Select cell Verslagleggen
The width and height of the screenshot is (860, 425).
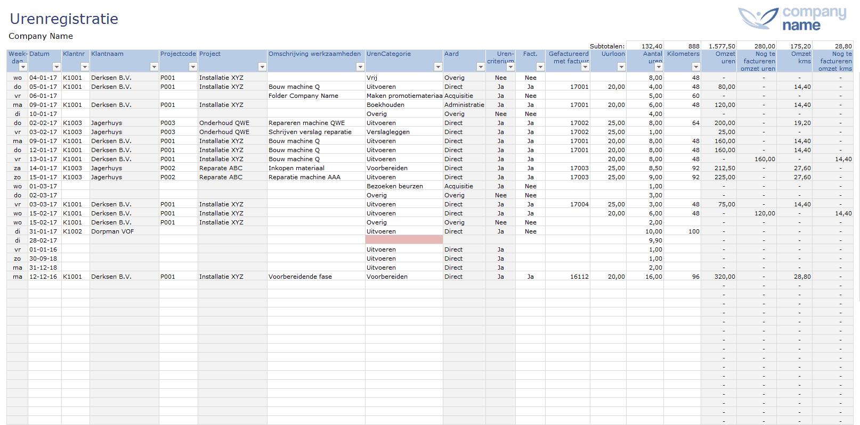coord(404,132)
